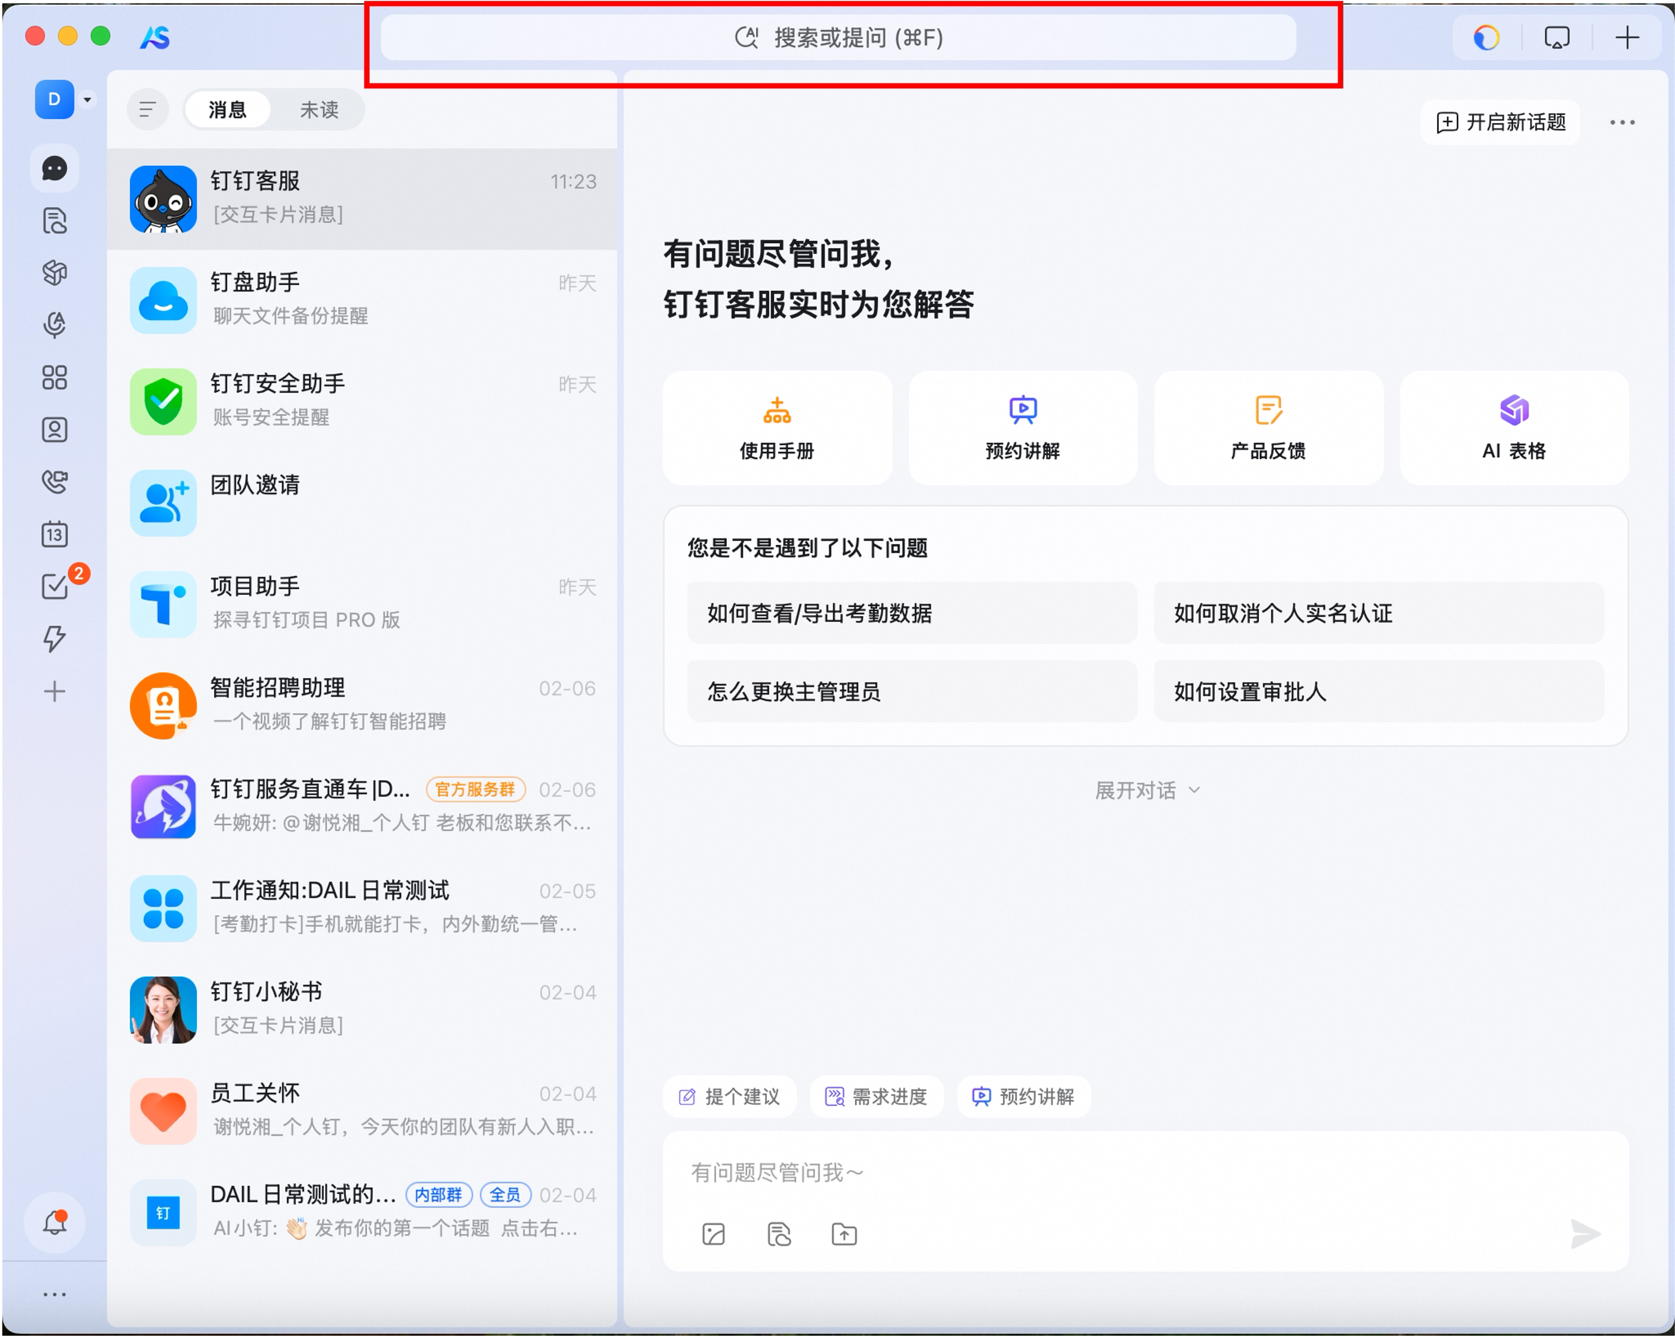Screen dimensions: 1675x1336
Task: Start a call via the video phone icon
Action: pyautogui.click(x=54, y=482)
